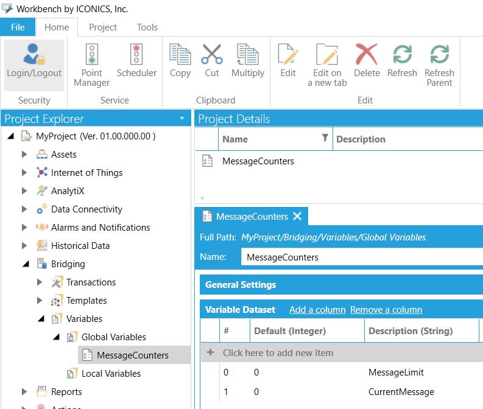This screenshot has height=409, width=483.
Task: Click the Login/Logout security icon
Action: 34,54
